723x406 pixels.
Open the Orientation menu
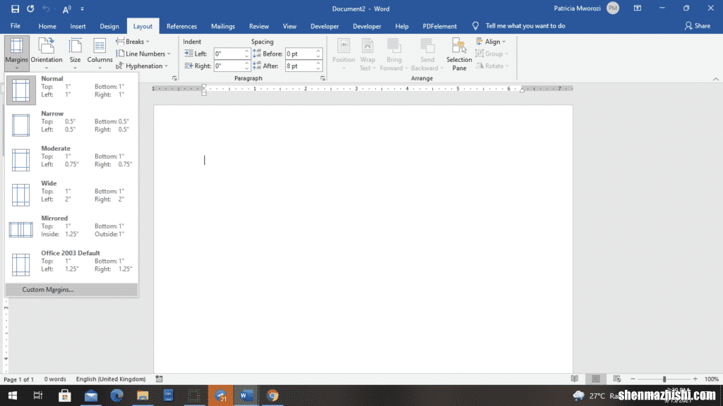coord(47,54)
